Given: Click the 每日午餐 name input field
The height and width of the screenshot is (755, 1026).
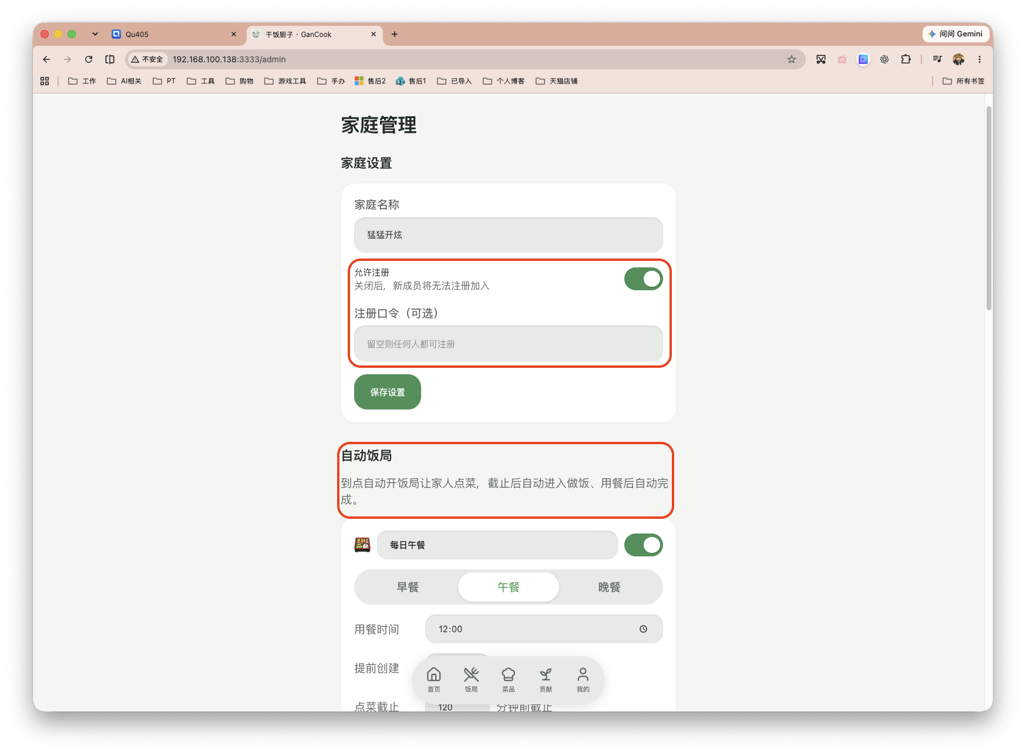Looking at the screenshot, I should point(497,545).
